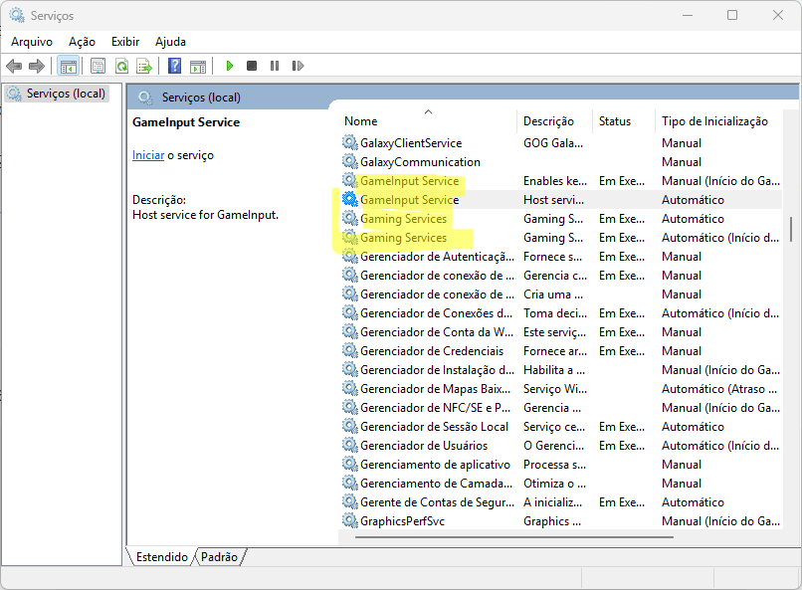Sort by the Nome column header

(428, 121)
